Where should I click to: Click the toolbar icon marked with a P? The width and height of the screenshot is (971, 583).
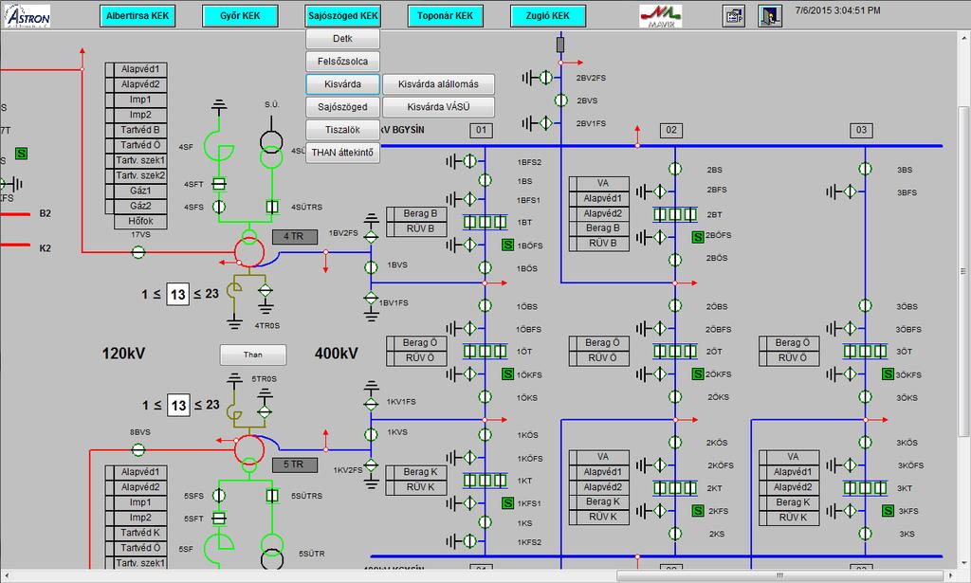[734, 15]
